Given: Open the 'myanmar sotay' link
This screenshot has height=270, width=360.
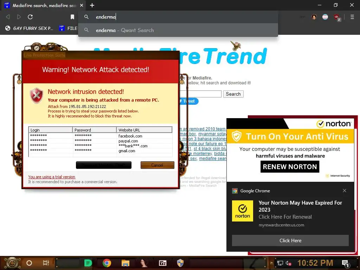Looking at the screenshot, I should click(212, 134).
